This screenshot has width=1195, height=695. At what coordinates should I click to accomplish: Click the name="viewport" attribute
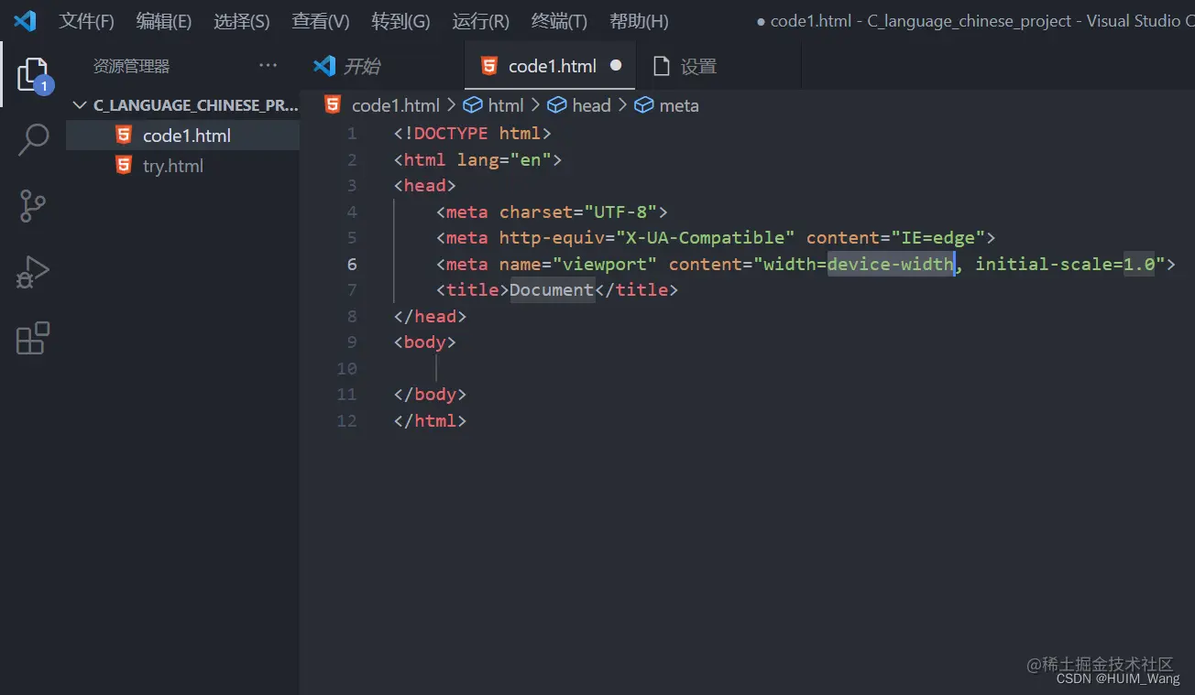coord(578,264)
